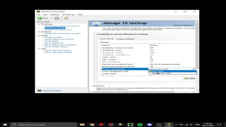Screen dimensions: 226x127
Task: Click the Restore Defaults link
Action: (x=183, y=25)
